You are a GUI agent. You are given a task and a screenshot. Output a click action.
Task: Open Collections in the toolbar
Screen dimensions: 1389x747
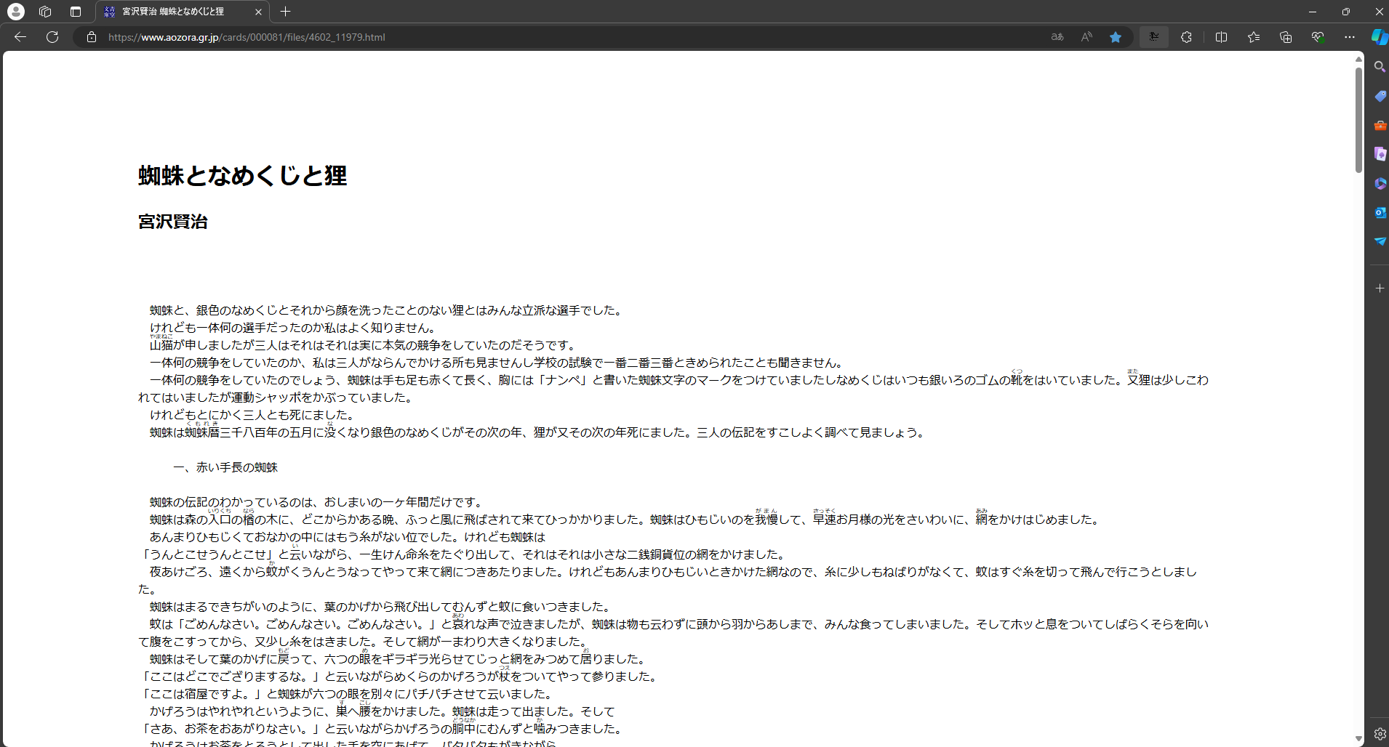(x=1286, y=37)
